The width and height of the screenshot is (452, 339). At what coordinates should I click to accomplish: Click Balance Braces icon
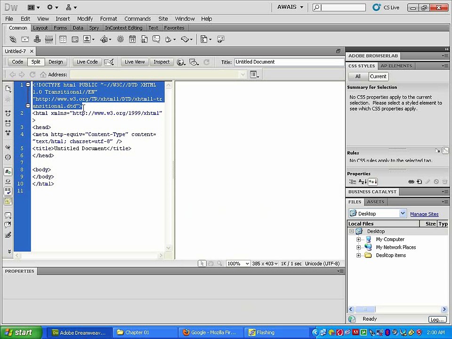(8, 157)
